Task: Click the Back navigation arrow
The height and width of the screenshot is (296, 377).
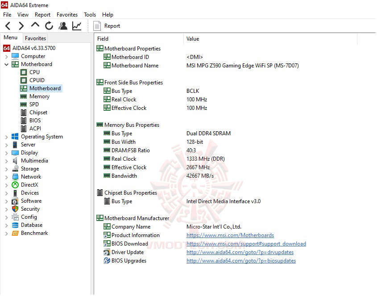Action: [8, 26]
